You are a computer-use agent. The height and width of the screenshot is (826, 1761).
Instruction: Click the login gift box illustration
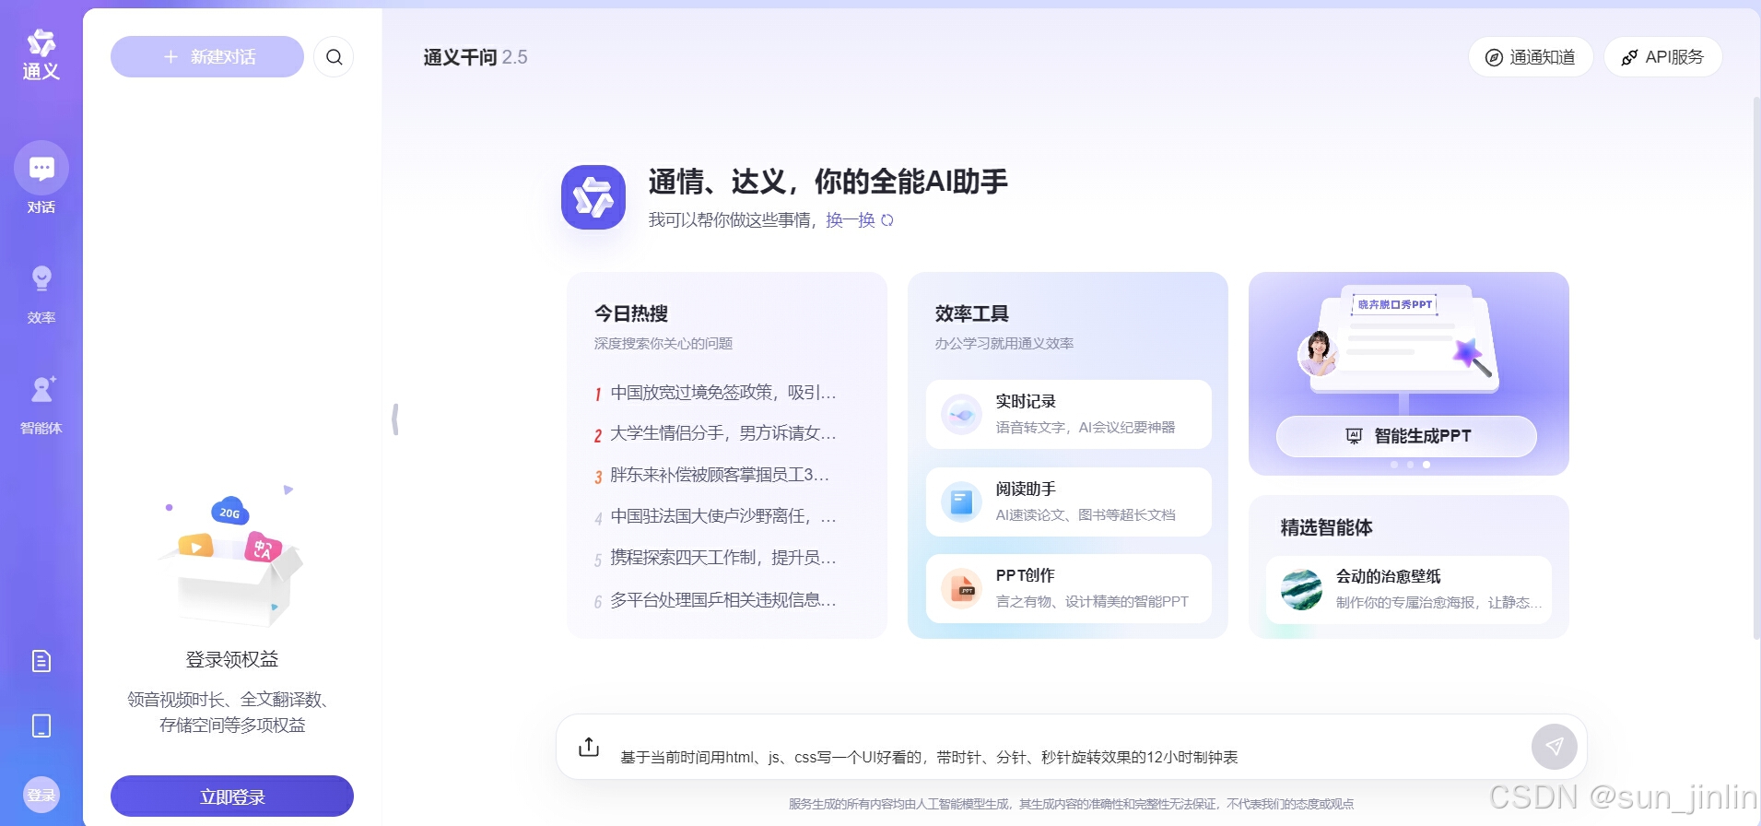[230, 555]
